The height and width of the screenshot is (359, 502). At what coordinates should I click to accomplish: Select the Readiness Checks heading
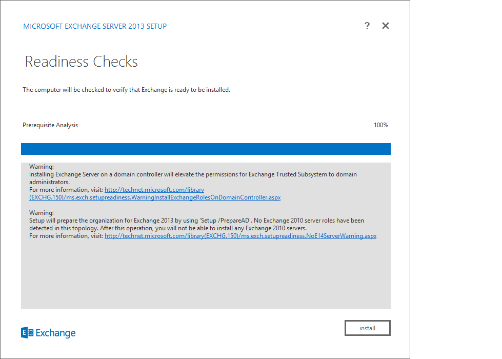82,62
